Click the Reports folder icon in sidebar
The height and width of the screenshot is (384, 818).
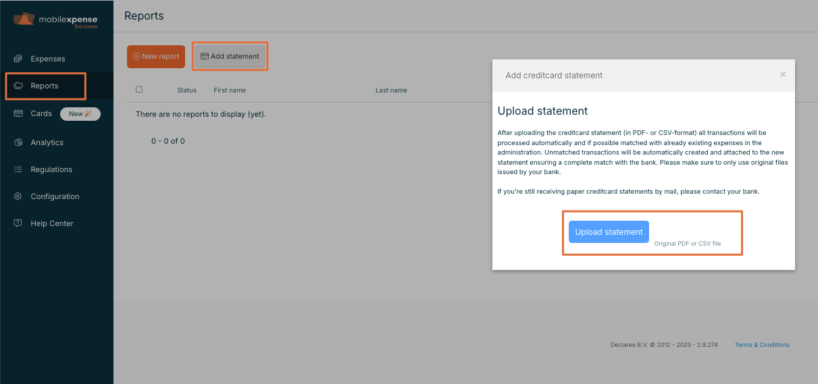click(x=18, y=86)
